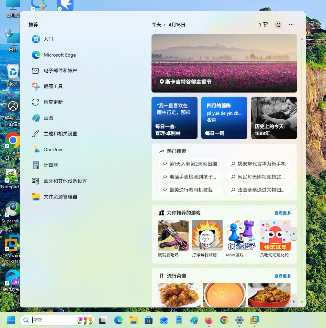This screenshot has height=328, width=326.
Task: Select Check for updates (检查更新) item
Action: (x=53, y=102)
